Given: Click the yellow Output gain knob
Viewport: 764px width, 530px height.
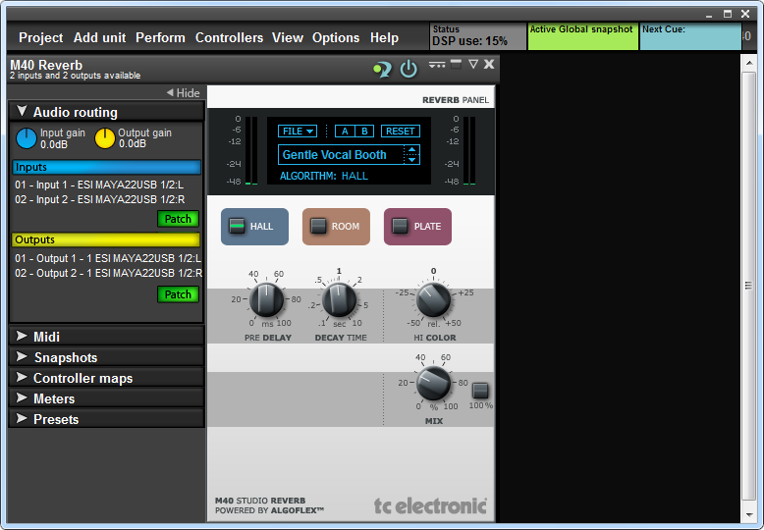Looking at the screenshot, I should point(104,138).
